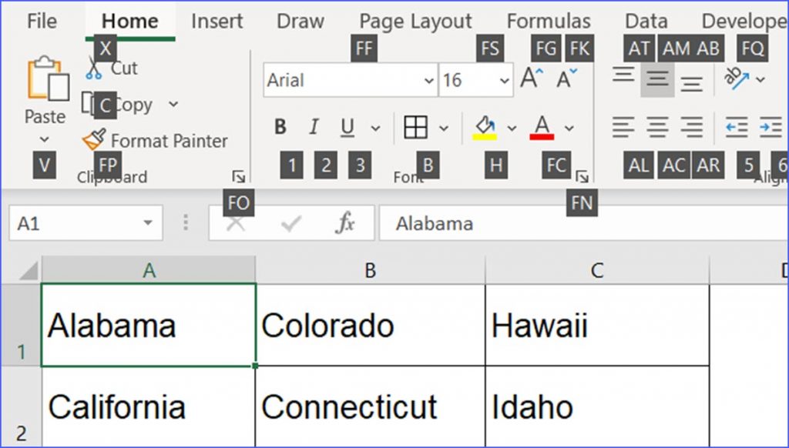Viewport: 789px width, 448px height.
Task: Select the cell containing Connecticut
Action: point(370,406)
